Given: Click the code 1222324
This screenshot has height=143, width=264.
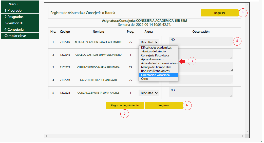Looking at the screenshot, I should point(65,93).
